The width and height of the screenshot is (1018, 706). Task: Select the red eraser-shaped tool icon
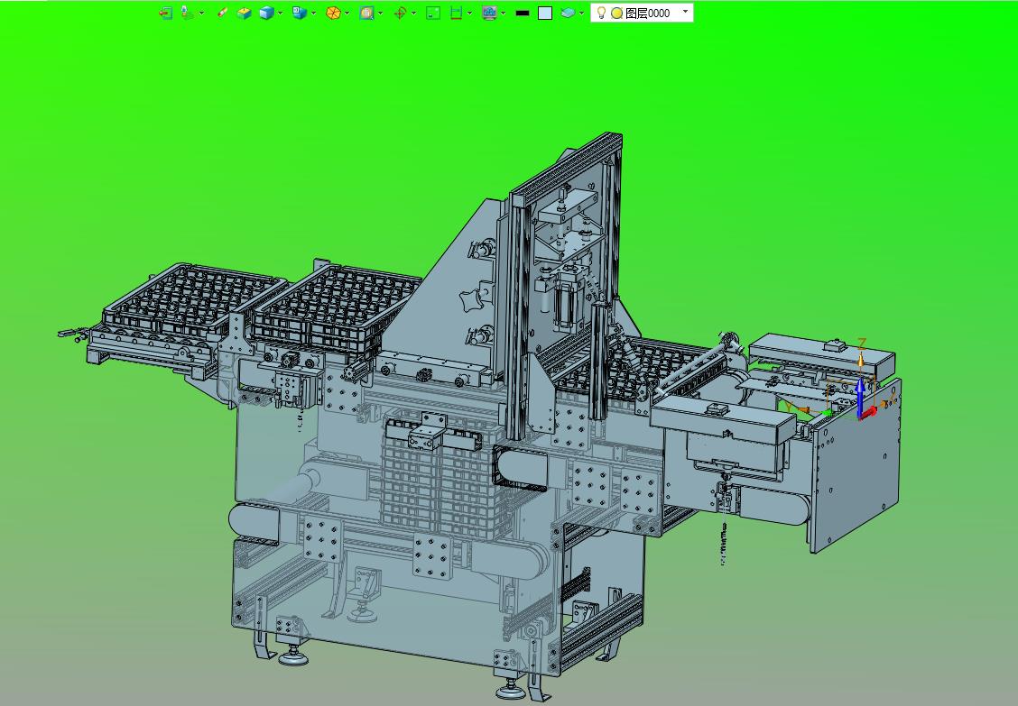[x=222, y=13]
